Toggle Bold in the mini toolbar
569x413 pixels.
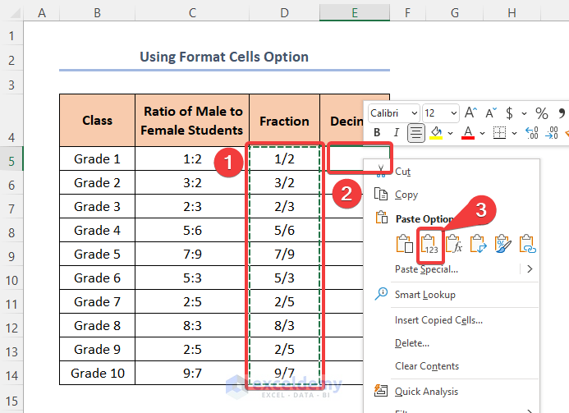coord(377,132)
